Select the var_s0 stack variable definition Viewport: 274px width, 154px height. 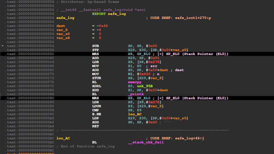coord(63,34)
